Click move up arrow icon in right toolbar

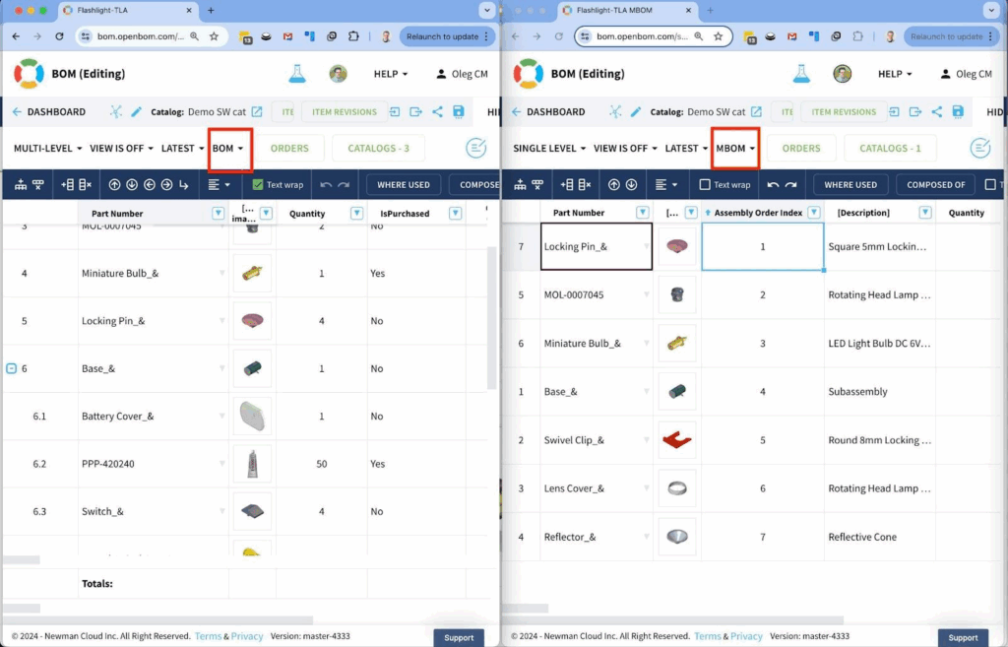pyautogui.click(x=613, y=184)
